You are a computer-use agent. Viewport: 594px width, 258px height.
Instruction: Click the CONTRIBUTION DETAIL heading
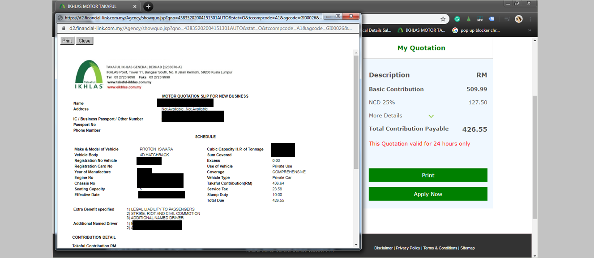click(94, 237)
